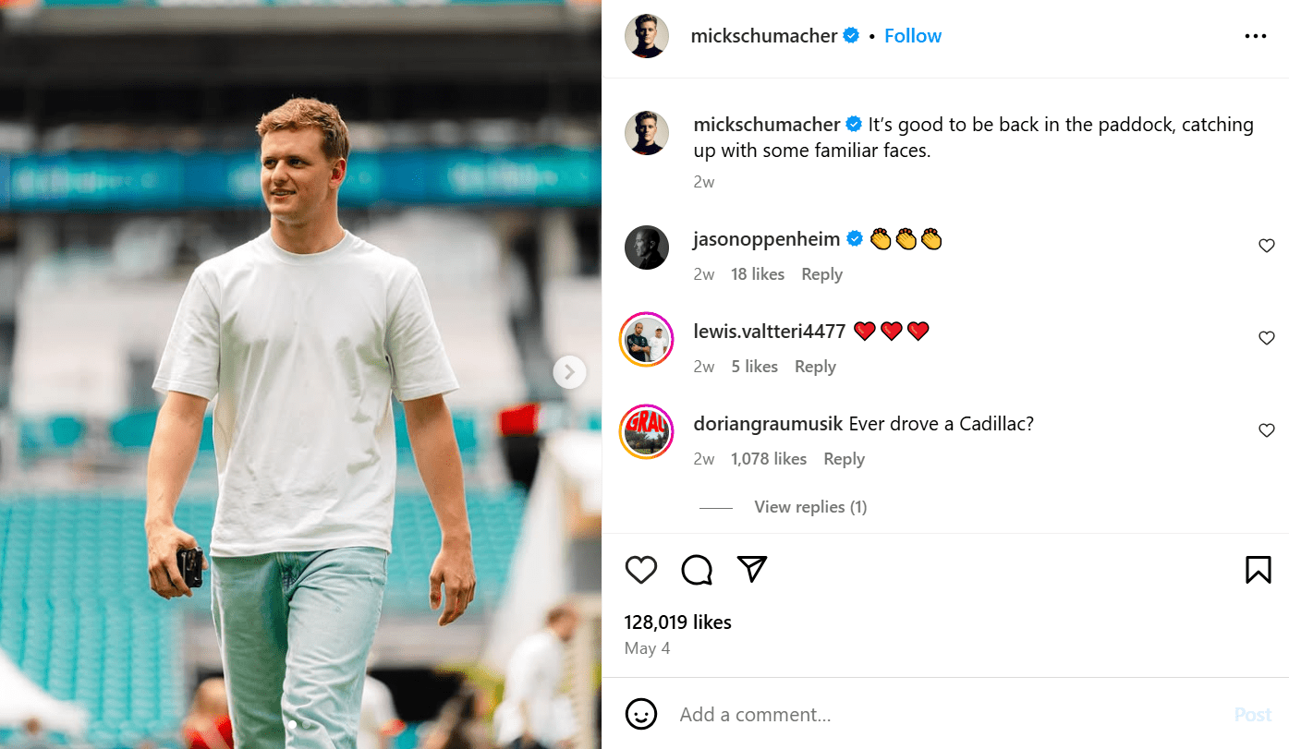Save the post with the bookmark icon
The image size is (1289, 749).
tap(1258, 570)
